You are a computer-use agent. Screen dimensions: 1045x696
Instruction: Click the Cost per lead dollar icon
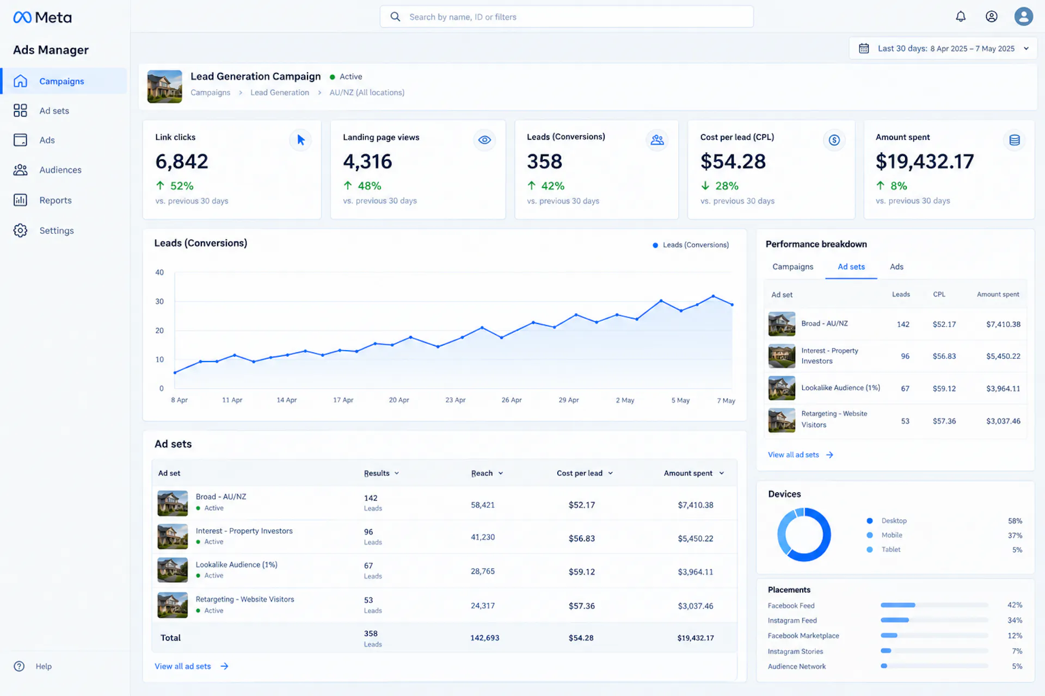click(834, 140)
